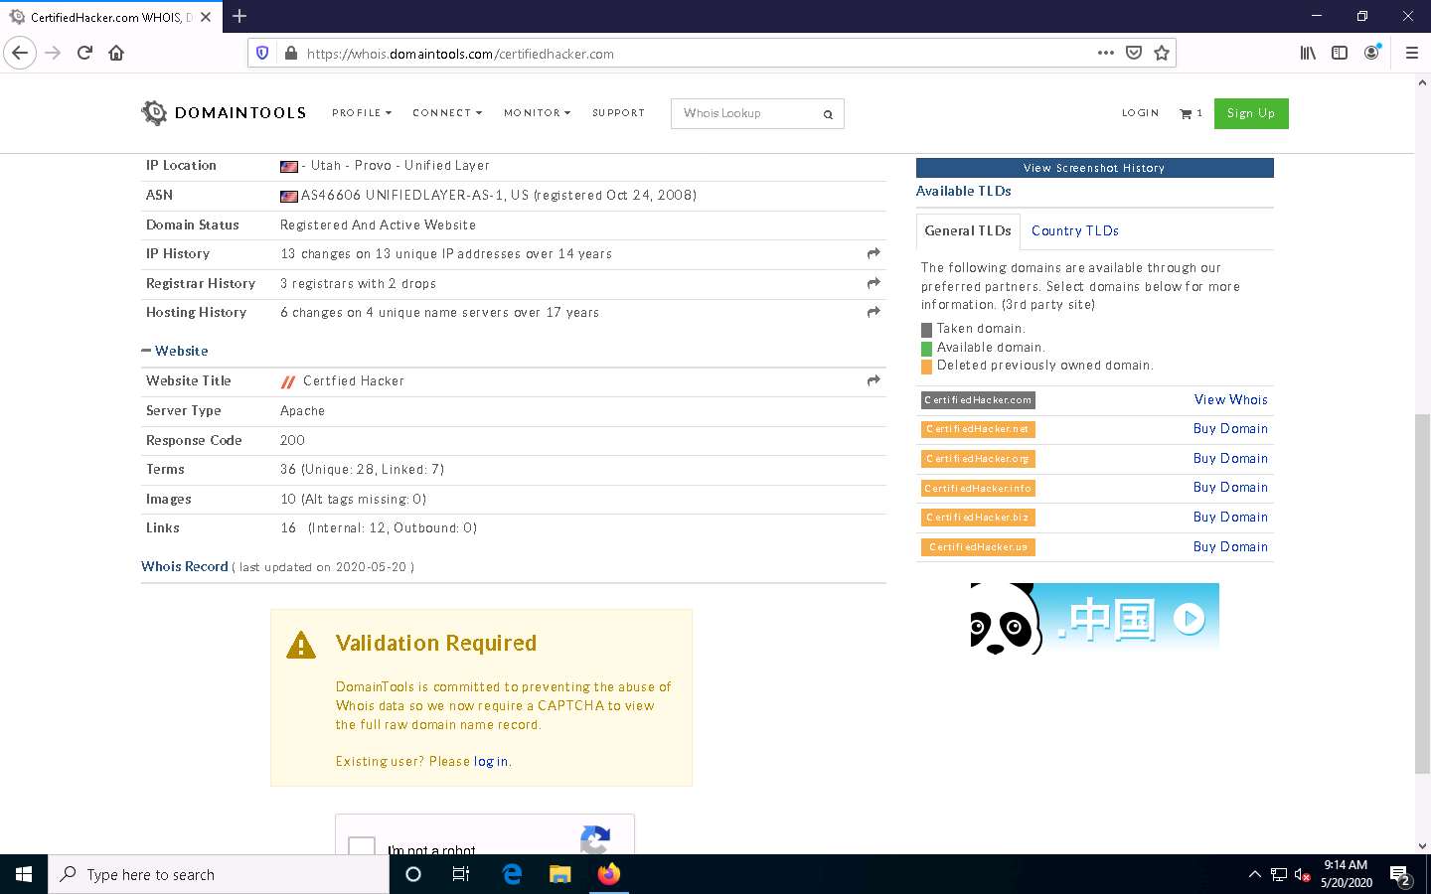
Task: Reload the page with the refresh icon
Action: [84, 53]
